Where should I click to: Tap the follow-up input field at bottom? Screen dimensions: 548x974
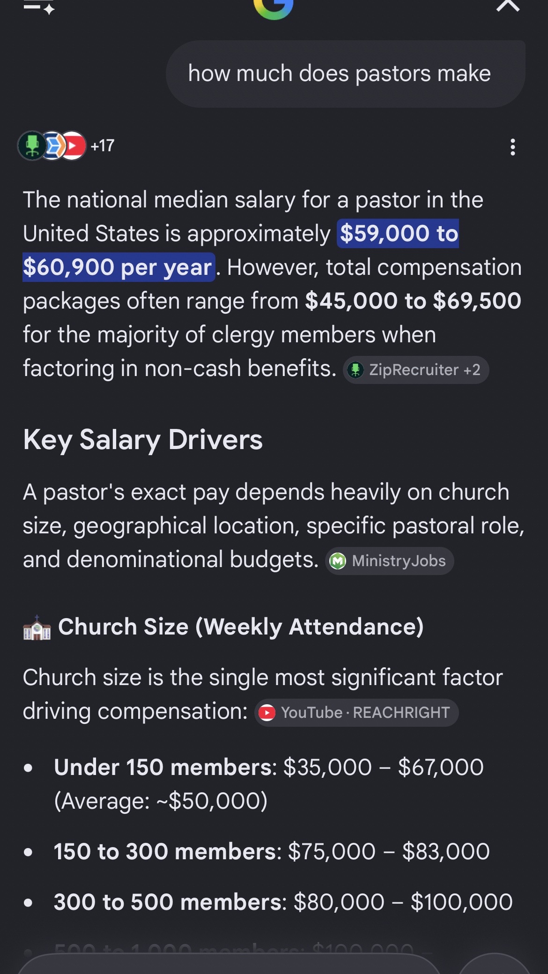click(229, 964)
